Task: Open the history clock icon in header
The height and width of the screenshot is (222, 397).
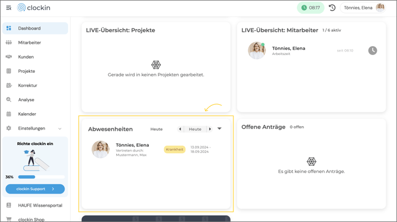Action: (x=332, y=8)
